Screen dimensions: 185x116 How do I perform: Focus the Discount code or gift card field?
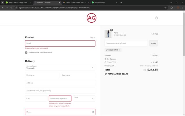[126, 43]
